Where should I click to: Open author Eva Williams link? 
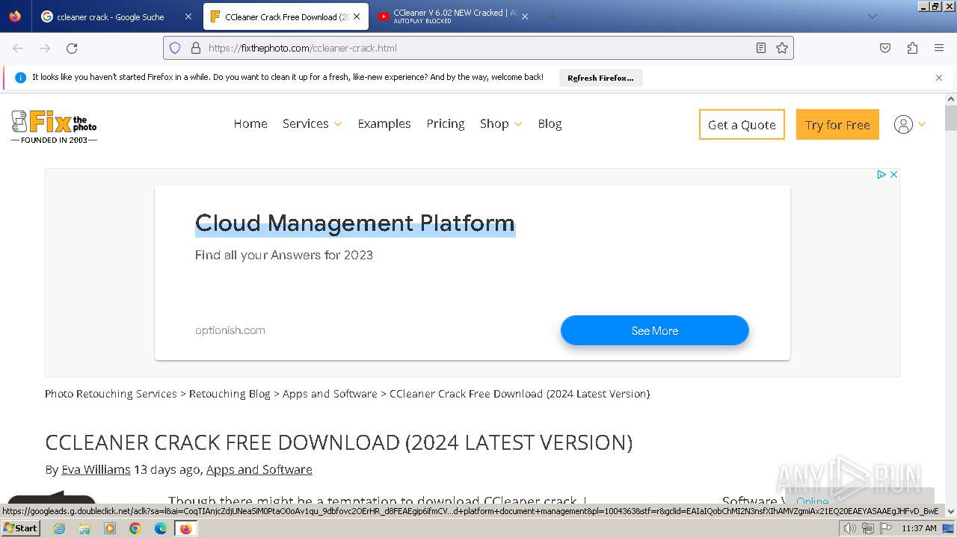96,469
